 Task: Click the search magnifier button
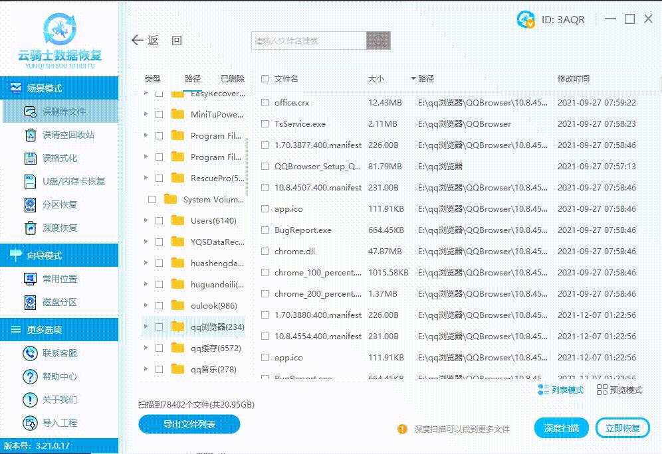pos(378,41)
